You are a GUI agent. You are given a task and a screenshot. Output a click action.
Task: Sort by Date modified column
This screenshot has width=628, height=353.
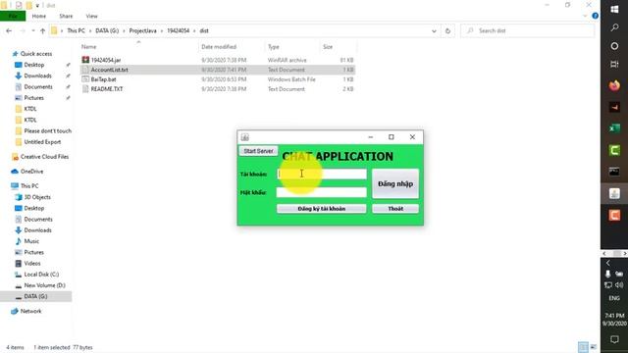pyautogui.click(x=219, y=47)
